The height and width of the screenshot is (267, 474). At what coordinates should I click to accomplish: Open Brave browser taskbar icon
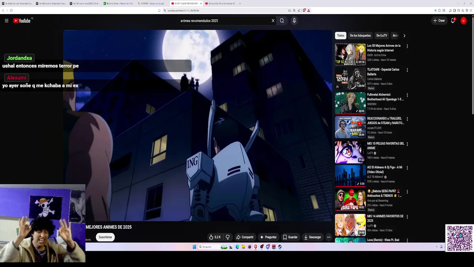[256, 247]
